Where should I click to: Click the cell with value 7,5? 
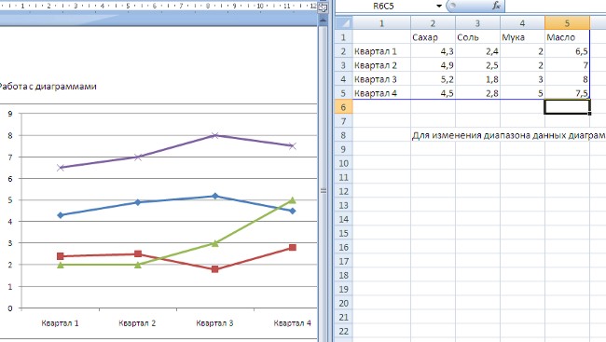tap(568, 93)
